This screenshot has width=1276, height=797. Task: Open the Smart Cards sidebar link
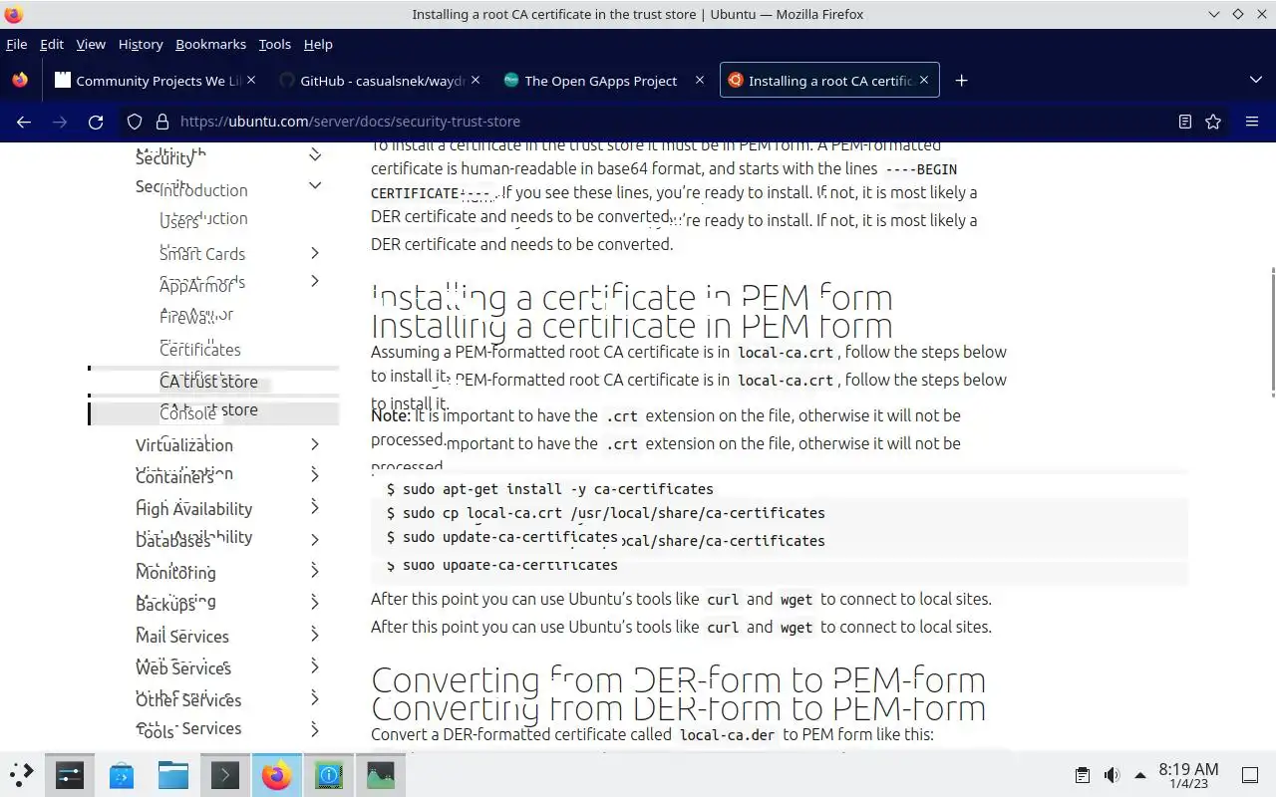[202, 254]
